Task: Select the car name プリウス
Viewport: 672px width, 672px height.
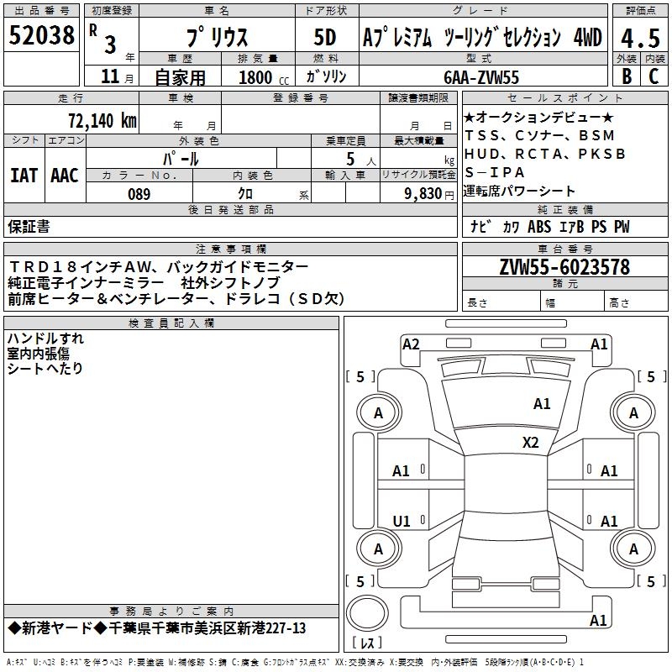Action: click(217, 37)
